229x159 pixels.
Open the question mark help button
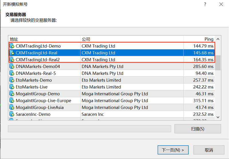(x=205, y=4)
